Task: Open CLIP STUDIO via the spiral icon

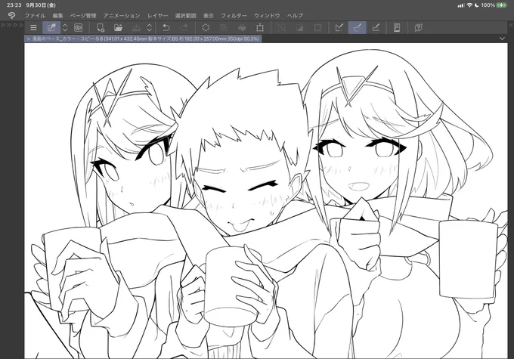Action: coord(79,28)
